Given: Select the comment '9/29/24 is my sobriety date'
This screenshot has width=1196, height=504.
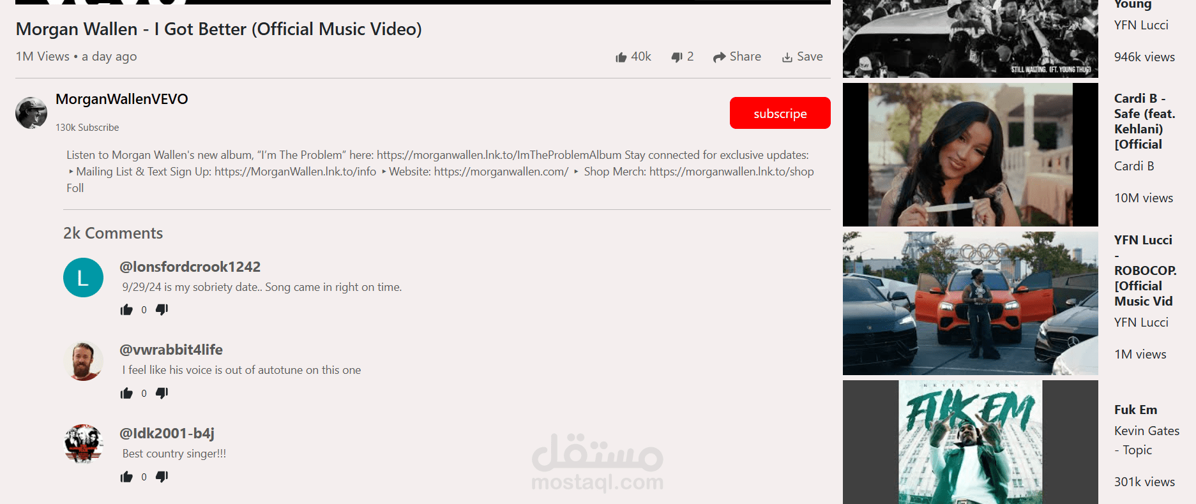Looking at the screenshot, I should 262,287.
